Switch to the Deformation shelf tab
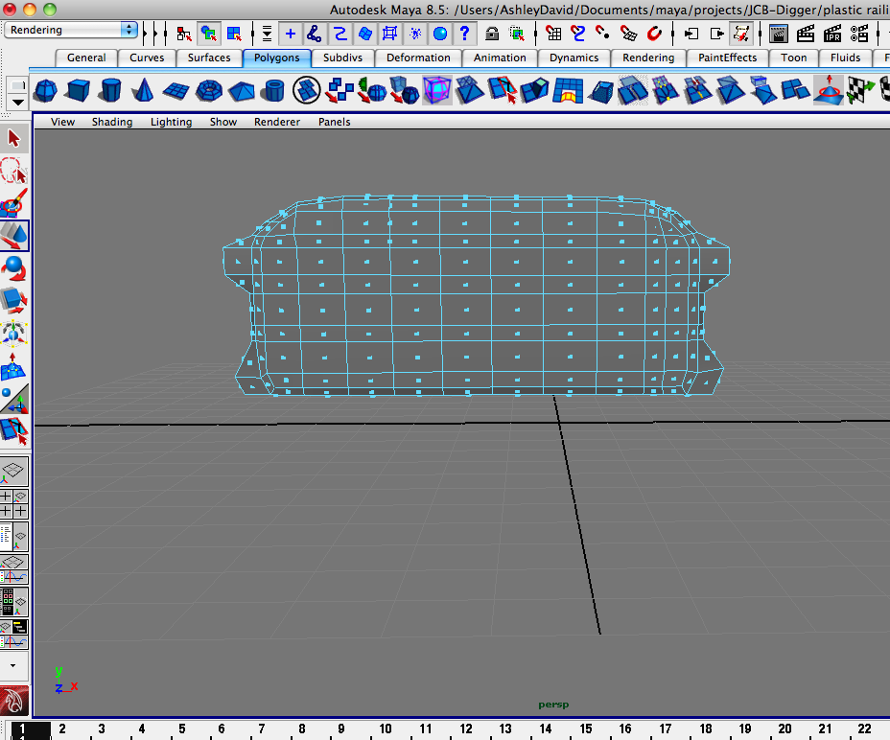The width and height of the screenshot is (890, 740). 418,58
